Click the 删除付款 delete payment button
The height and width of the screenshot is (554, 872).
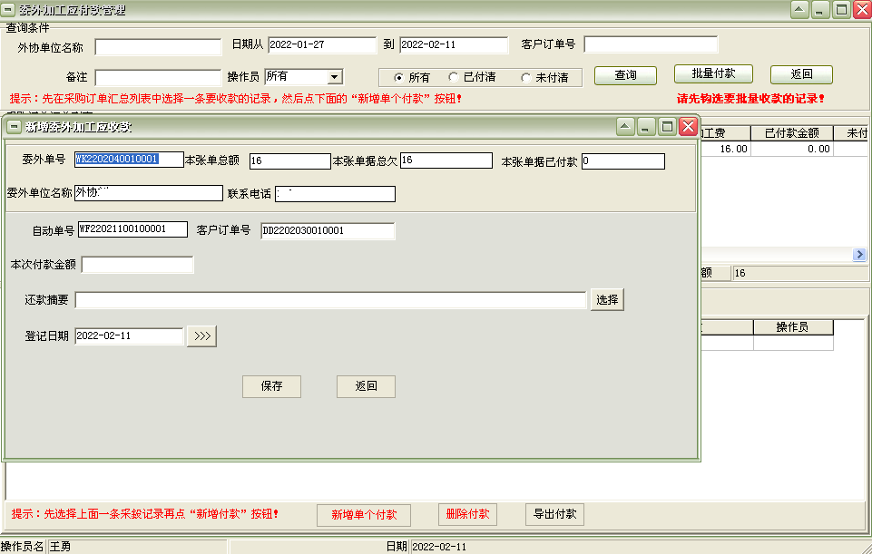pyautogui.click(x=466, y=514)
